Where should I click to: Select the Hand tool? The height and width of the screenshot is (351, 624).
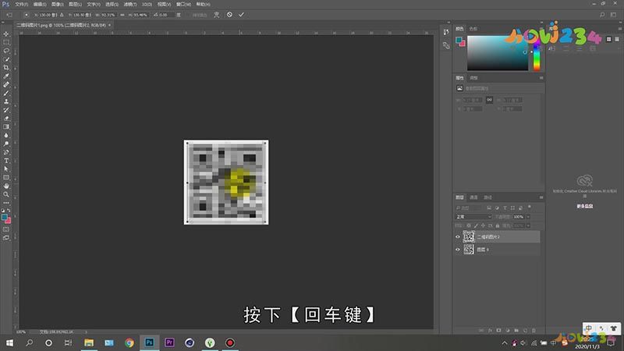click(6, 186)
